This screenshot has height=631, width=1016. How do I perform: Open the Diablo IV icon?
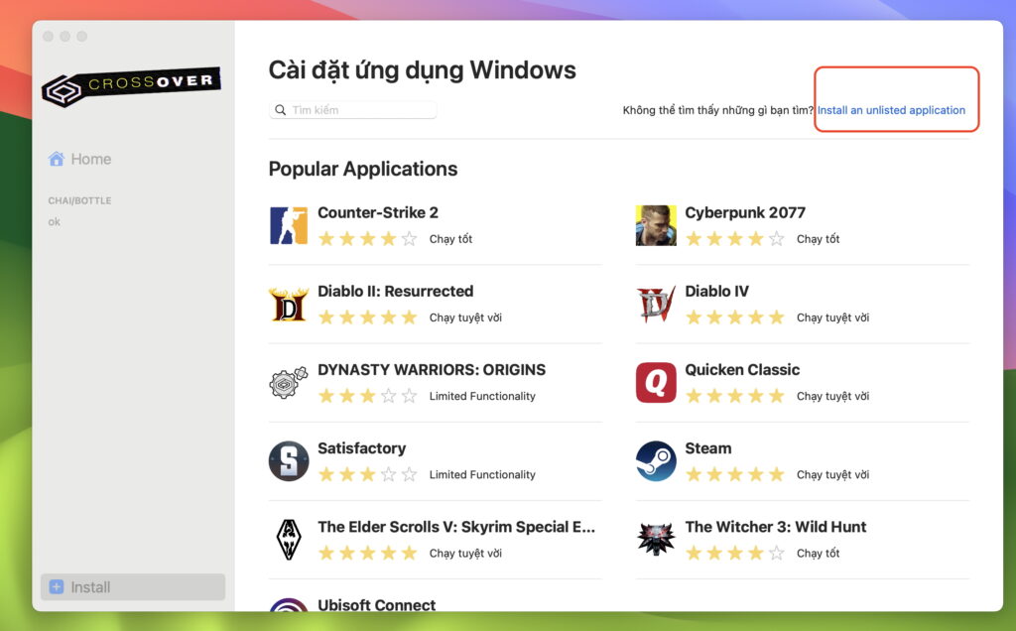coord(656,305)
